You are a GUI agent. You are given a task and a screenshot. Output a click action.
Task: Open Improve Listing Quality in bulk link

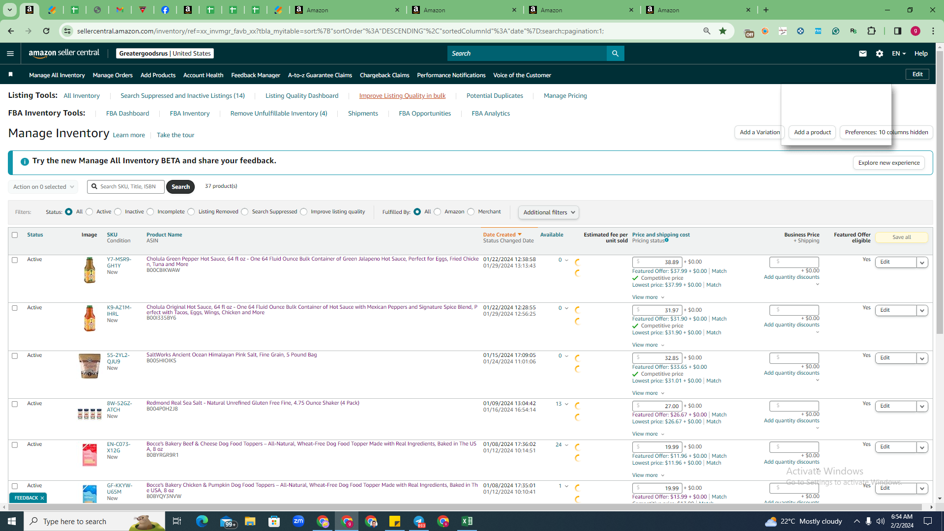tap(402, 96)
